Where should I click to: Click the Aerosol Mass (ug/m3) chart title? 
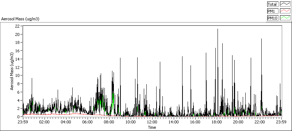tap(20, 19)
